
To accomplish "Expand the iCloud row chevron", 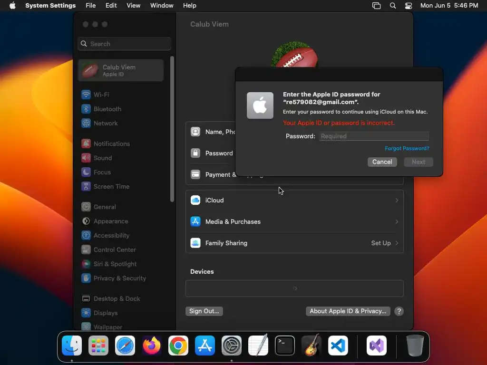I will 397,201.
